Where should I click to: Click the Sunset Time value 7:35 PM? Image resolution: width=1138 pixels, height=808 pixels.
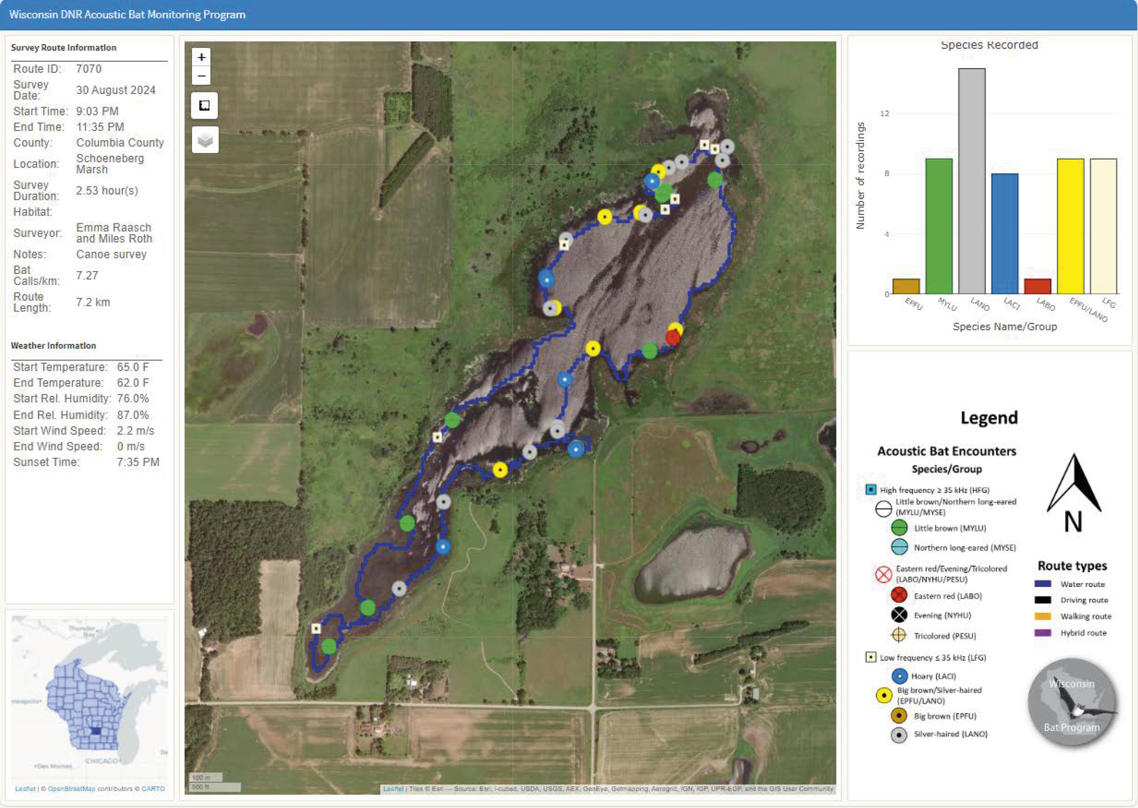click(x=138, y=462)
